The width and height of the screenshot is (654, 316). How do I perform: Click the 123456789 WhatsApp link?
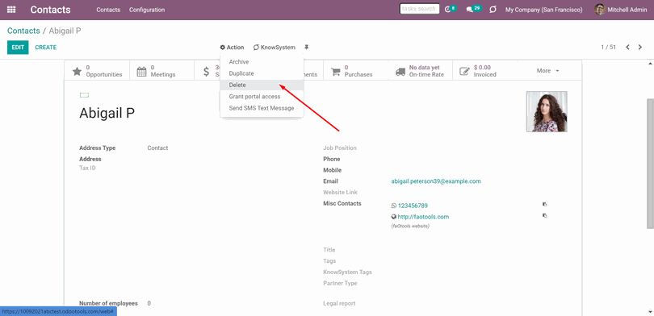point(413,206)
